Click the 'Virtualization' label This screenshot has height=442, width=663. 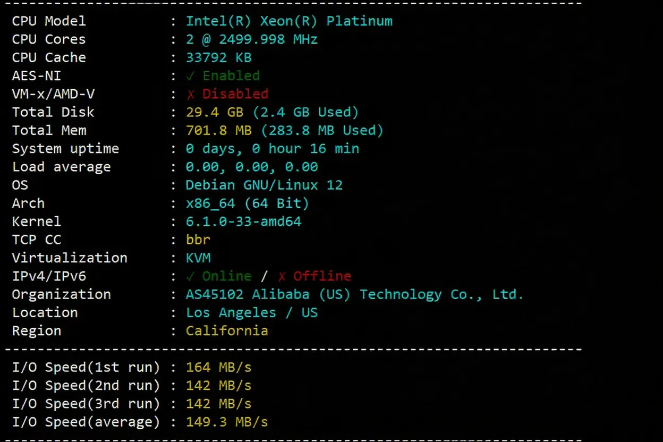point(70,258)
